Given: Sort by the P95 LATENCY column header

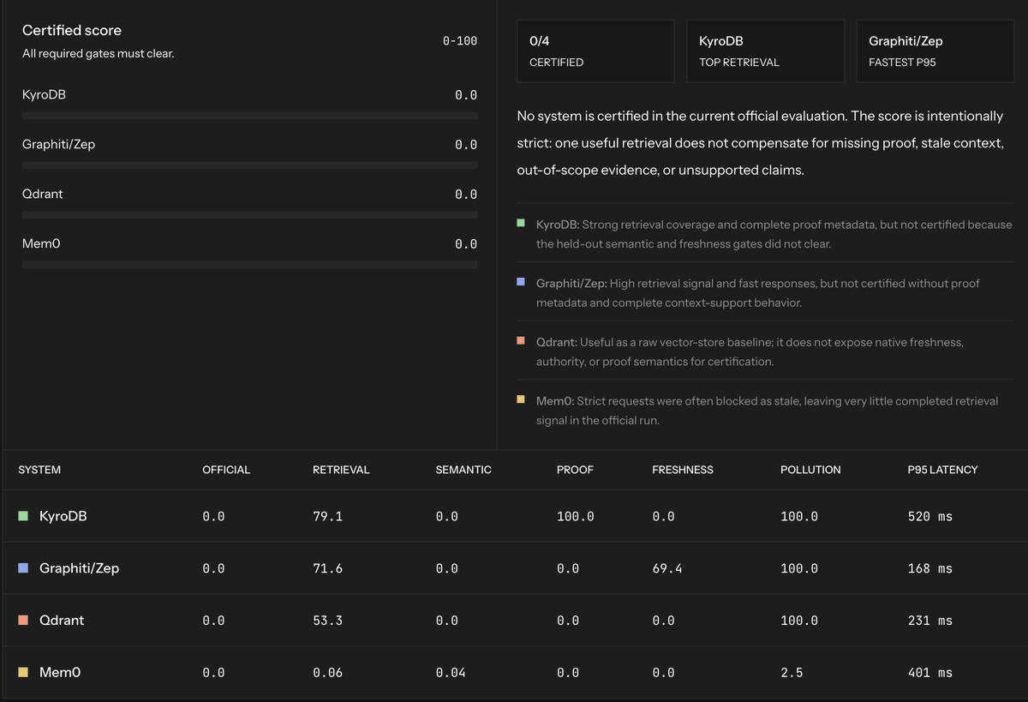Looking at the screenshot, I should pos(942,470).
